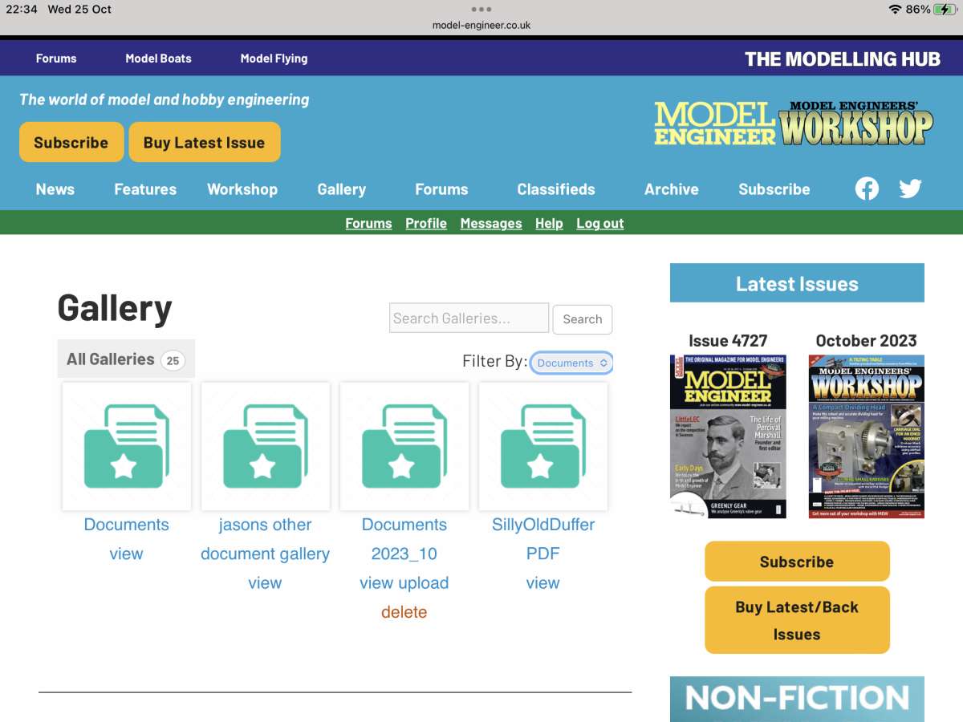963x722 pixels.
Task: Click the gallery Search button
Action: pos(583,319)
